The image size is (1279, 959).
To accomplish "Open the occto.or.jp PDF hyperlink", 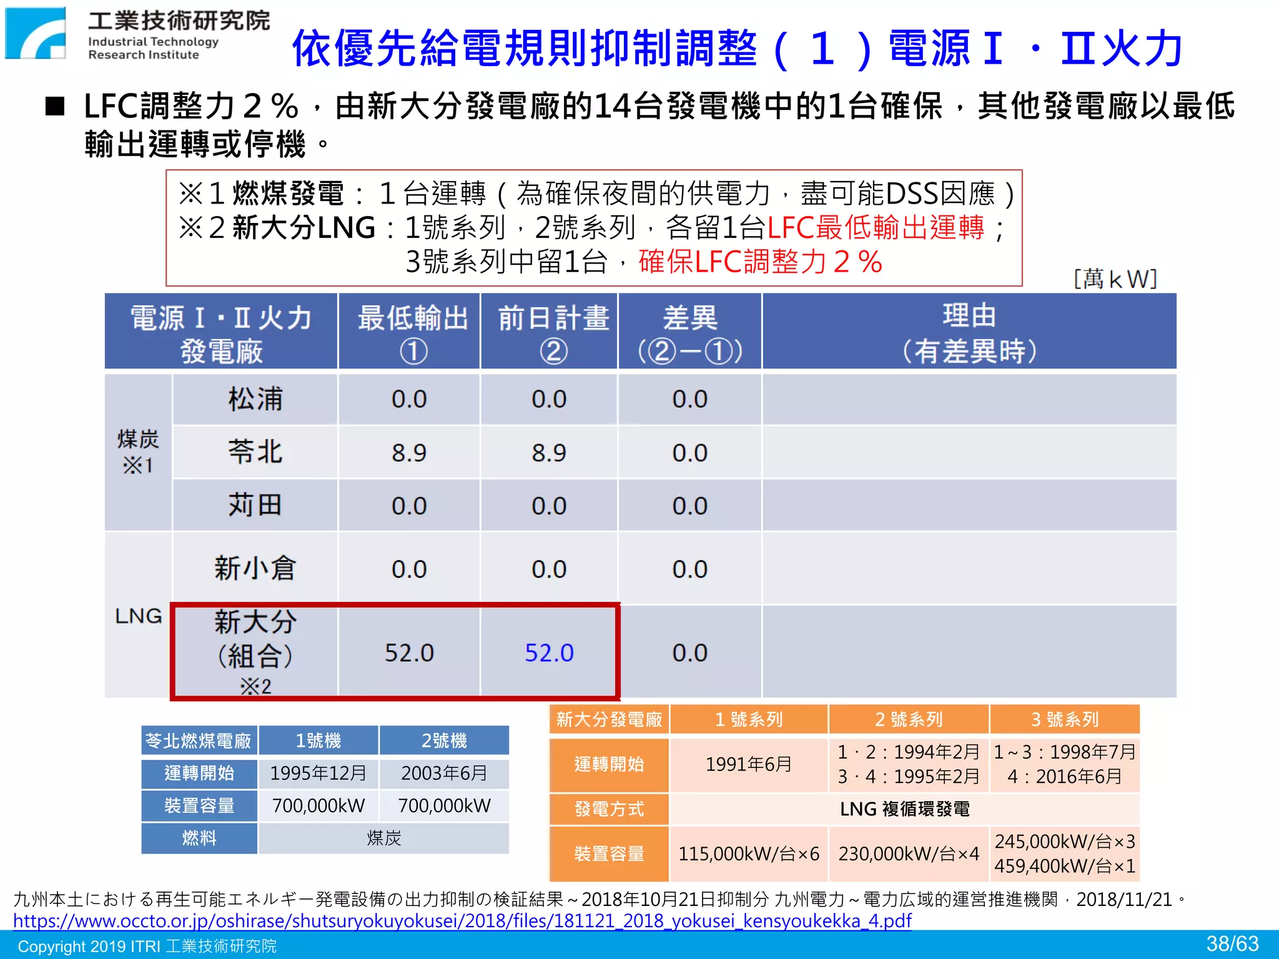I will [x=462, y=921].
